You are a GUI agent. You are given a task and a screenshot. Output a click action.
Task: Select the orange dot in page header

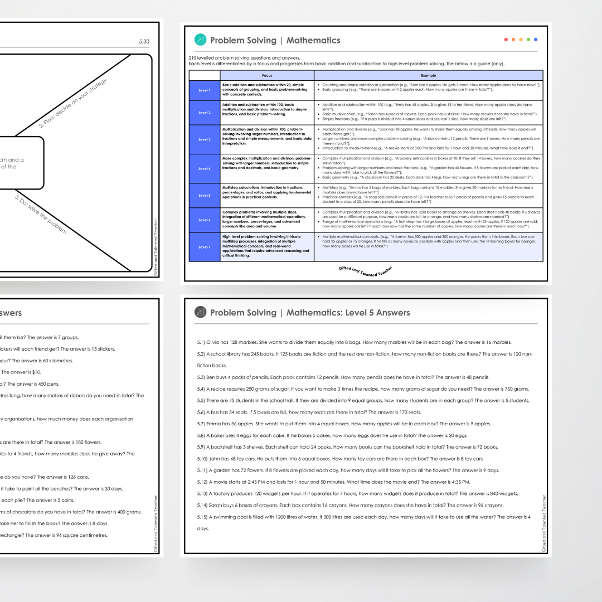513,40
